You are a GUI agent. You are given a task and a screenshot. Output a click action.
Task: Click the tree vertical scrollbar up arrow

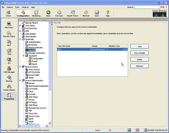click(x=50, y=23)
